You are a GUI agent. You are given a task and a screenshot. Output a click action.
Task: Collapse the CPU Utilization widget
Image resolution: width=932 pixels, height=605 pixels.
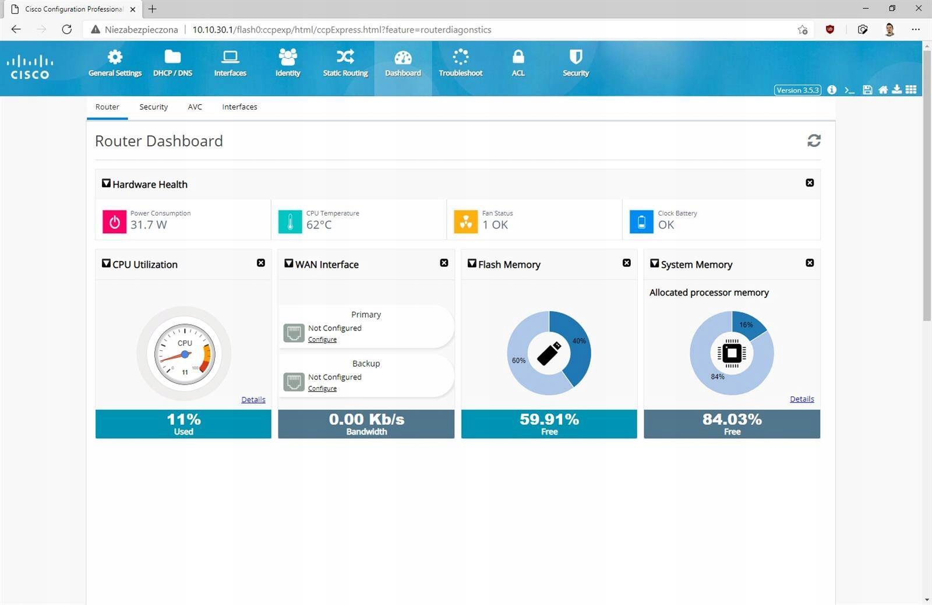click(x=106, y=263)
